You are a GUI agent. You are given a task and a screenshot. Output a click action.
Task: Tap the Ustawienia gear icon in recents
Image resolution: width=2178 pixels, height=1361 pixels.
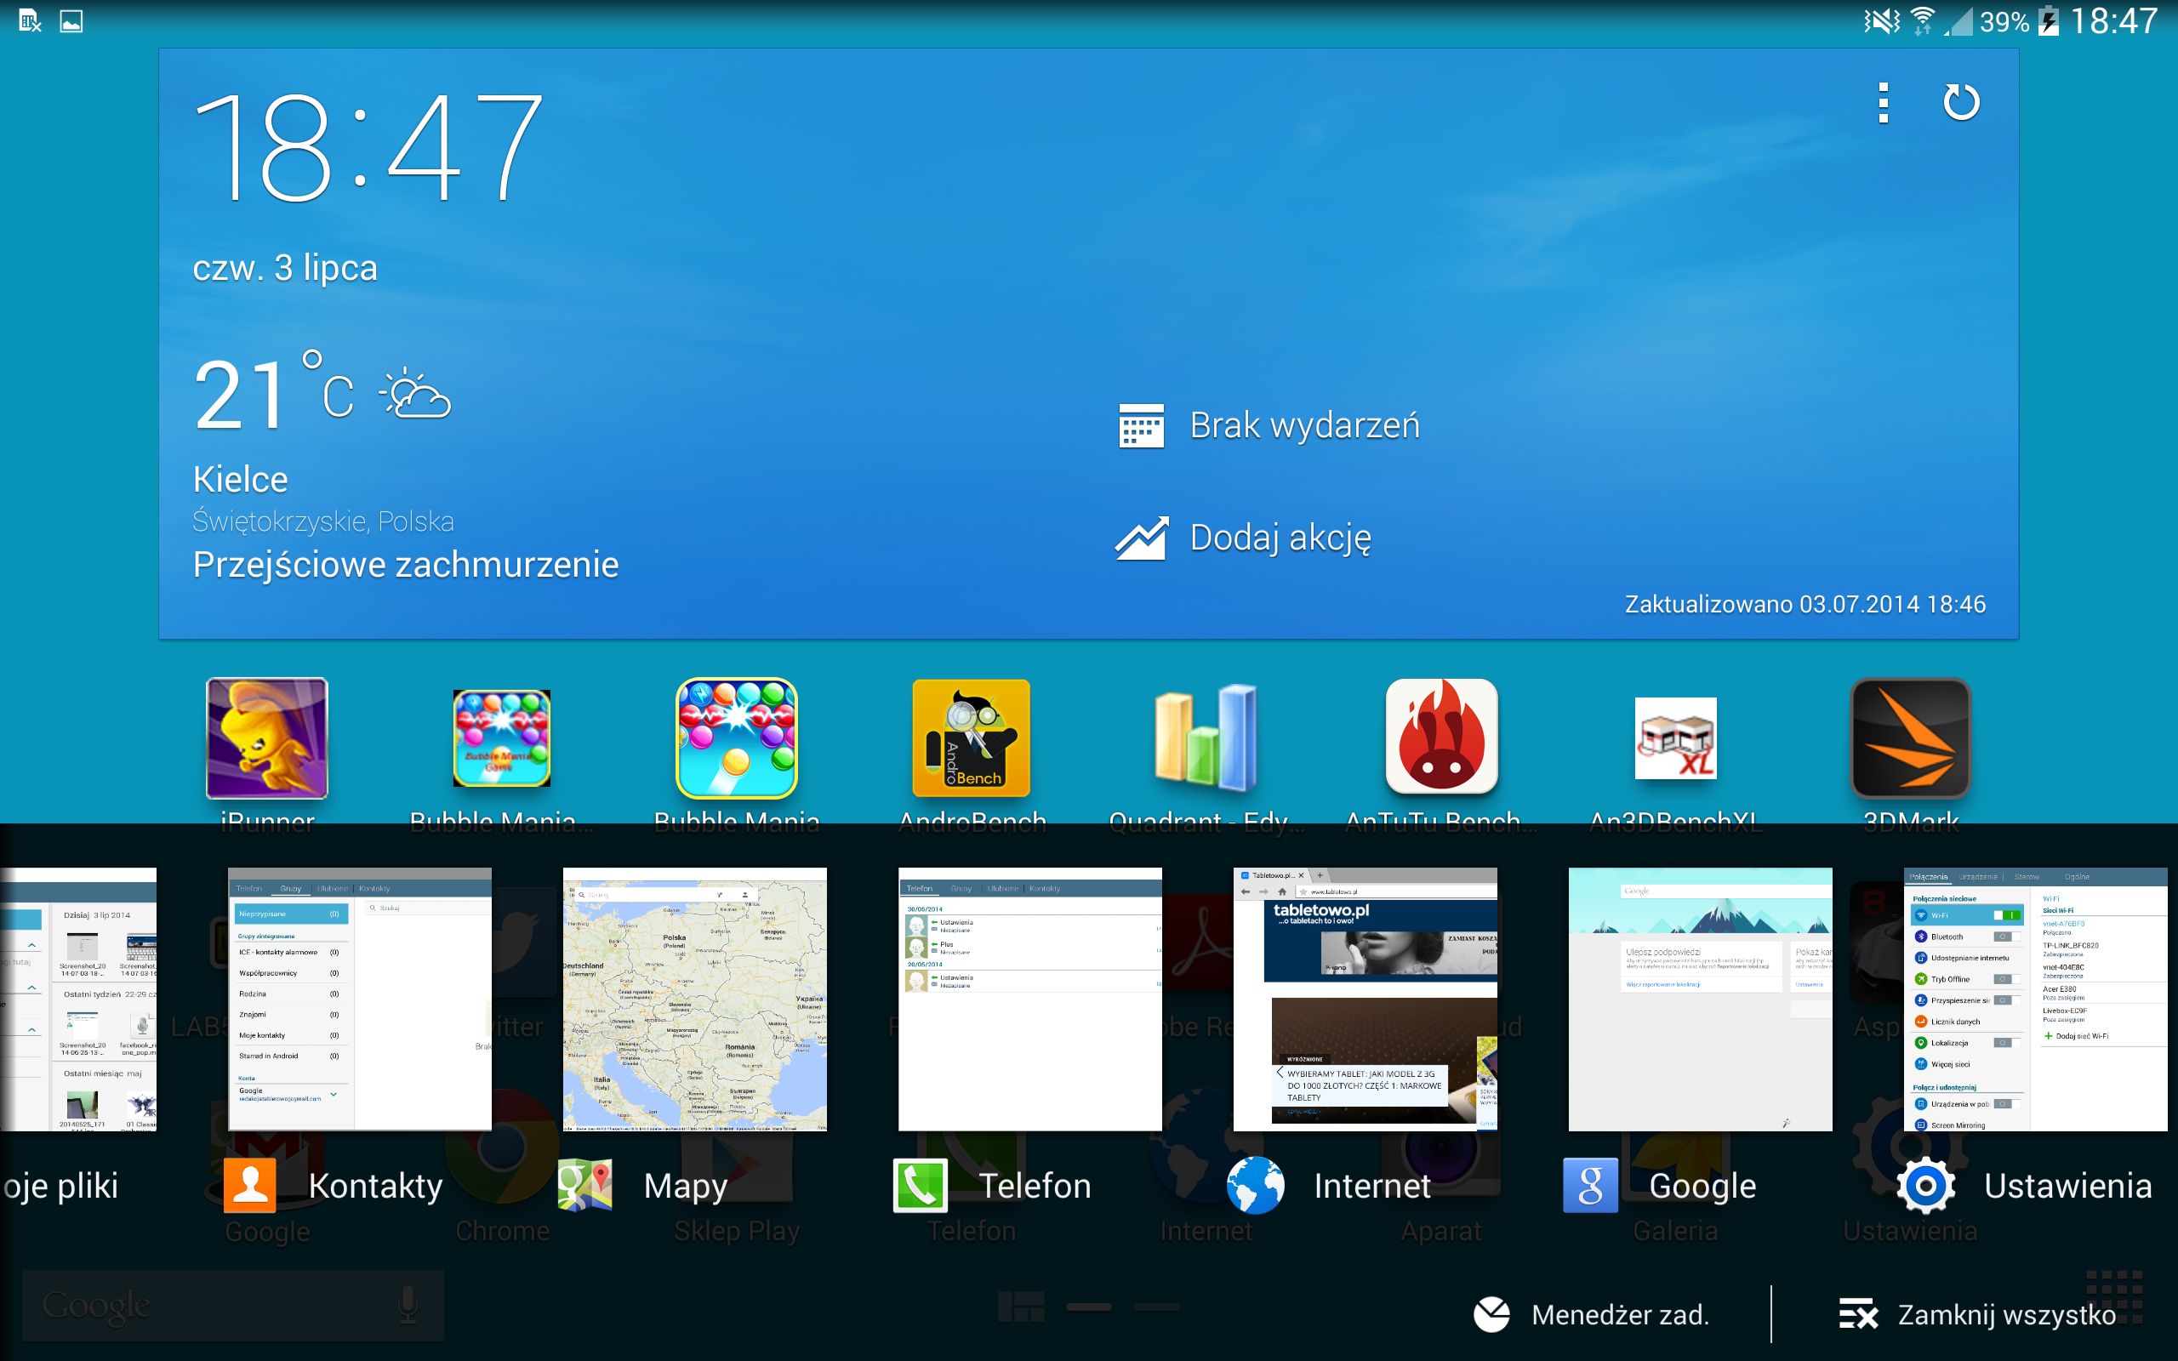[1925, 1186]
